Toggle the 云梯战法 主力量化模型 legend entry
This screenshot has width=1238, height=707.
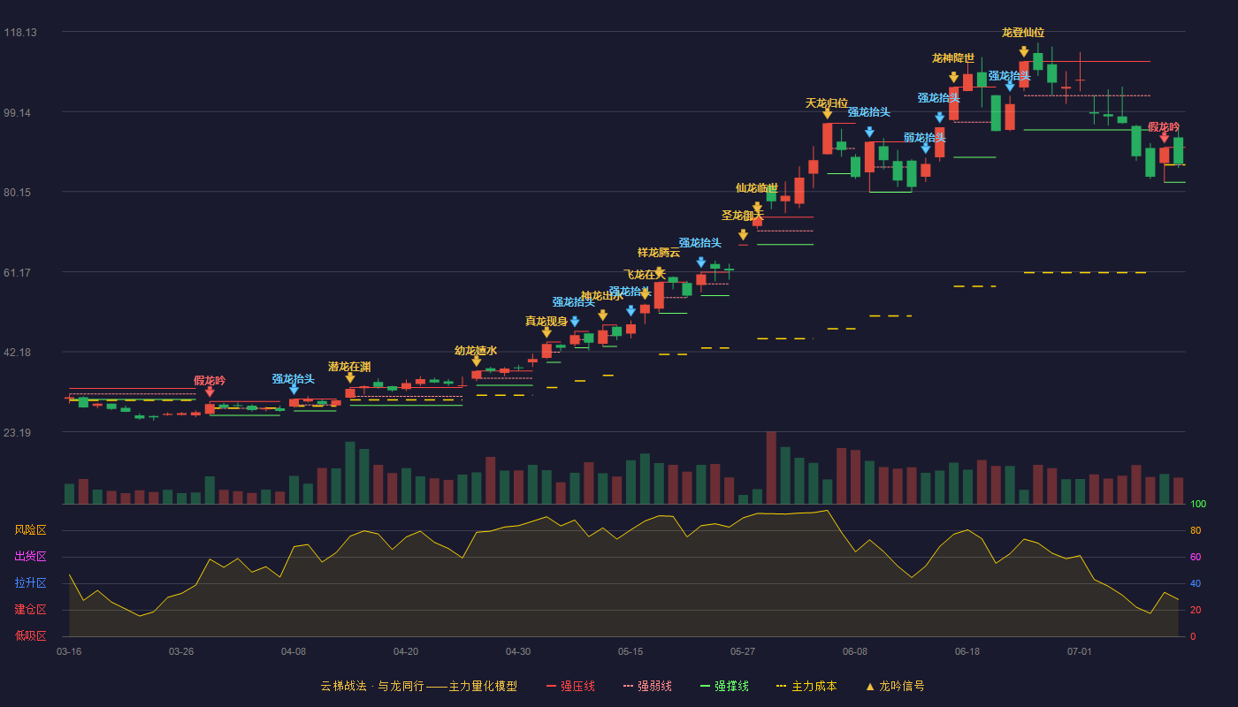coord(418,686)
